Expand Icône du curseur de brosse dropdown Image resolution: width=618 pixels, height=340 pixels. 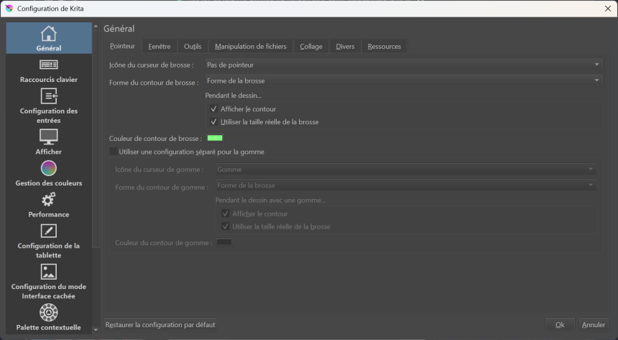403,65
